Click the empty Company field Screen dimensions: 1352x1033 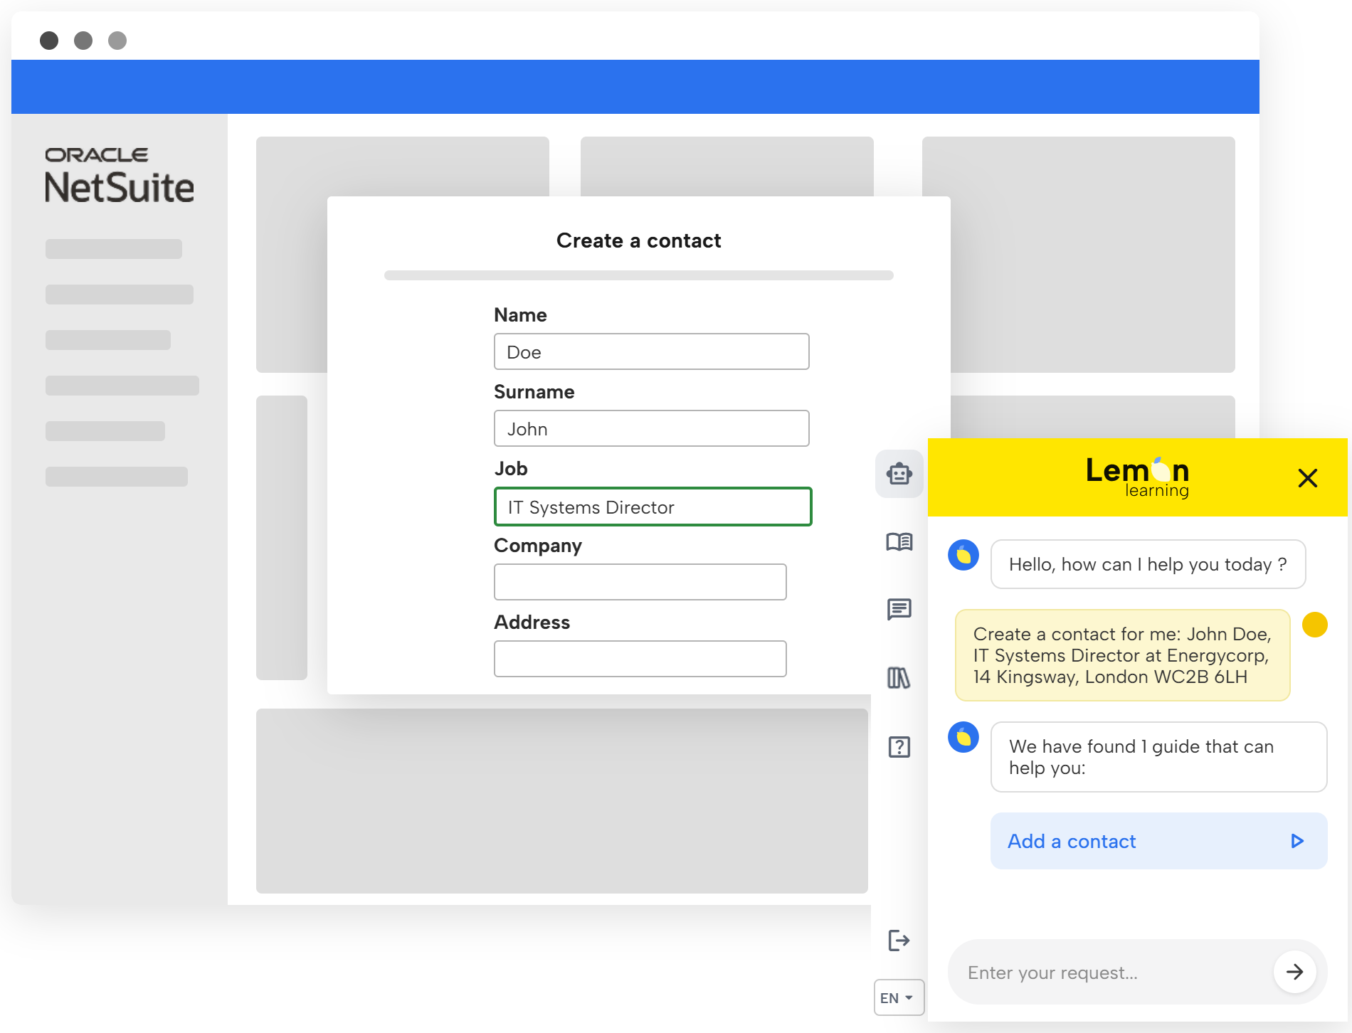[640, 582]
